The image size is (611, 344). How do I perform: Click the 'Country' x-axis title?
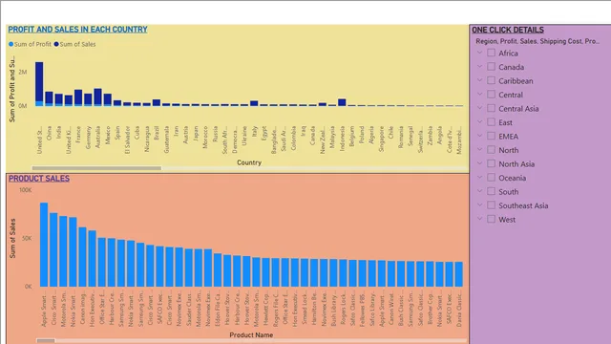pyautogui.click(x=249, y=162)
